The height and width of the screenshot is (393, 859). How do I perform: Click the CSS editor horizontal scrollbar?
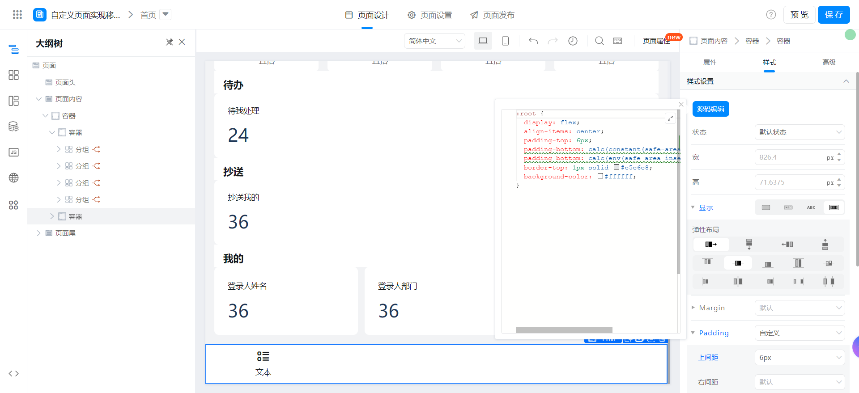click(x=564, y=330)
